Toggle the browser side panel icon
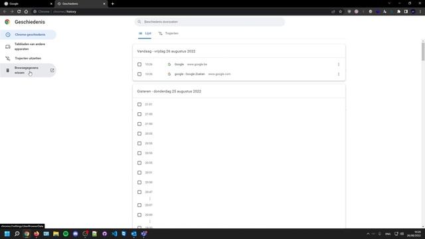425x239 pixels. (406, 12)
